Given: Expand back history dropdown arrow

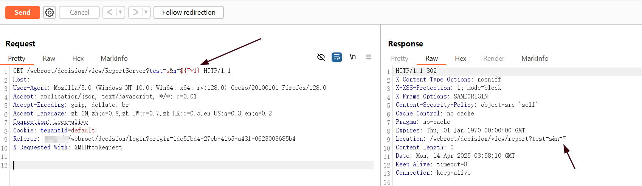Looking at the screenshot, I should [121, 12].
